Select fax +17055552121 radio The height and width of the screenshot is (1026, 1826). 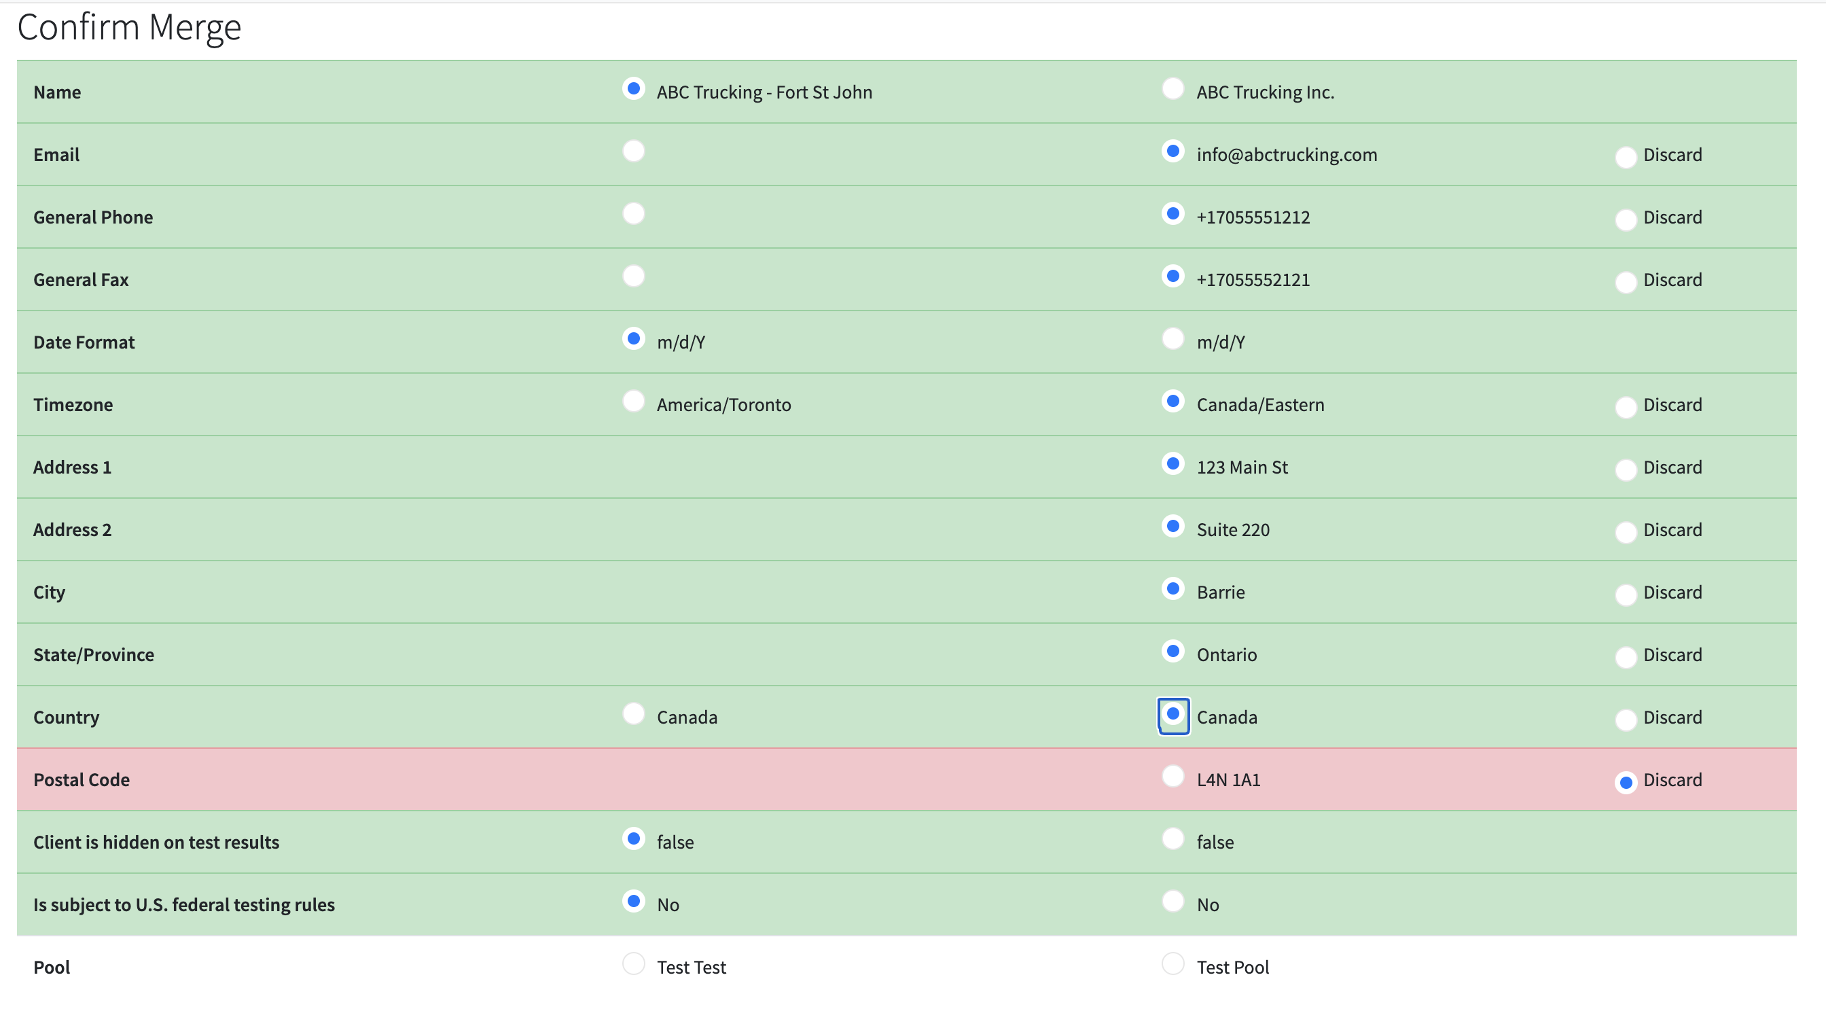click(1173, 276)
